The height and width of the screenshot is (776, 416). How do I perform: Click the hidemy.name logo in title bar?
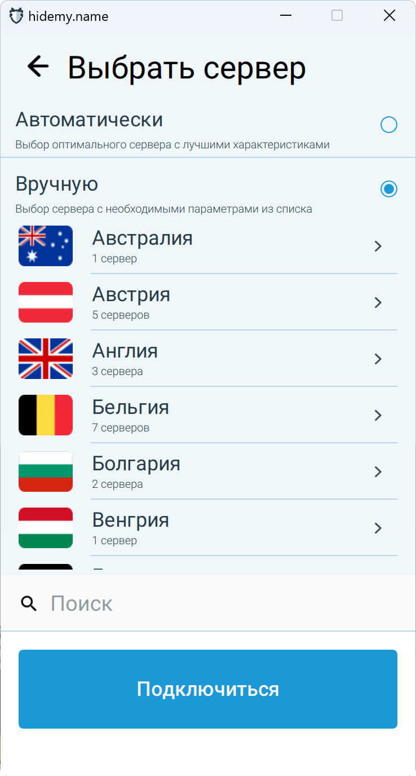pos(17,16)
